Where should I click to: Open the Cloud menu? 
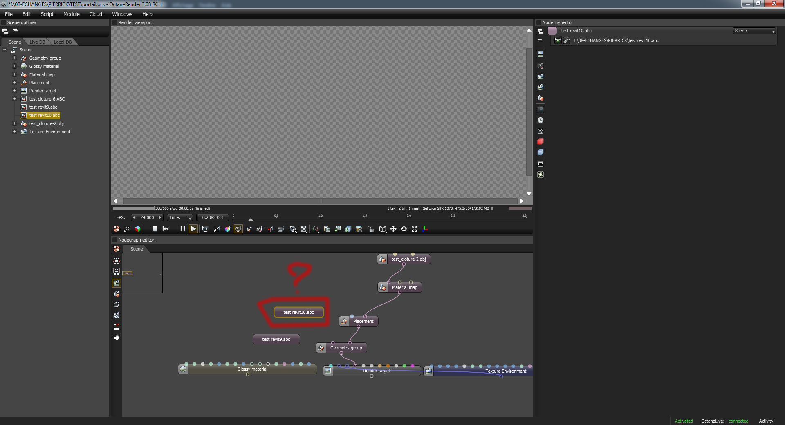point(96,14)
